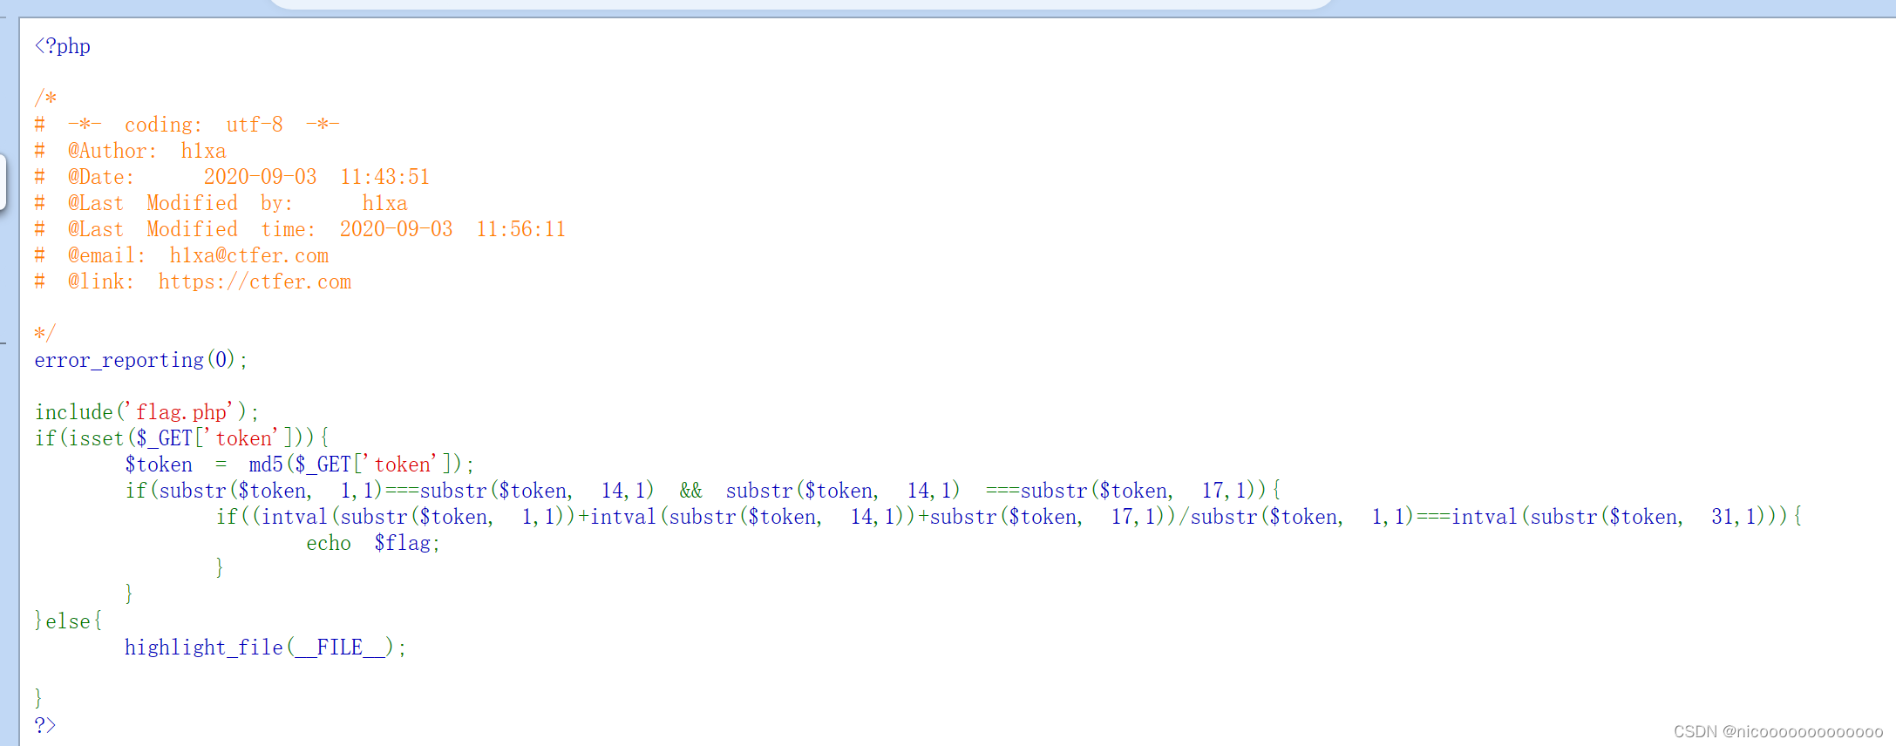Click the 'substr($token, 17,1)){' condition text
The image size is (1896, 746).
pos(1150,491)
